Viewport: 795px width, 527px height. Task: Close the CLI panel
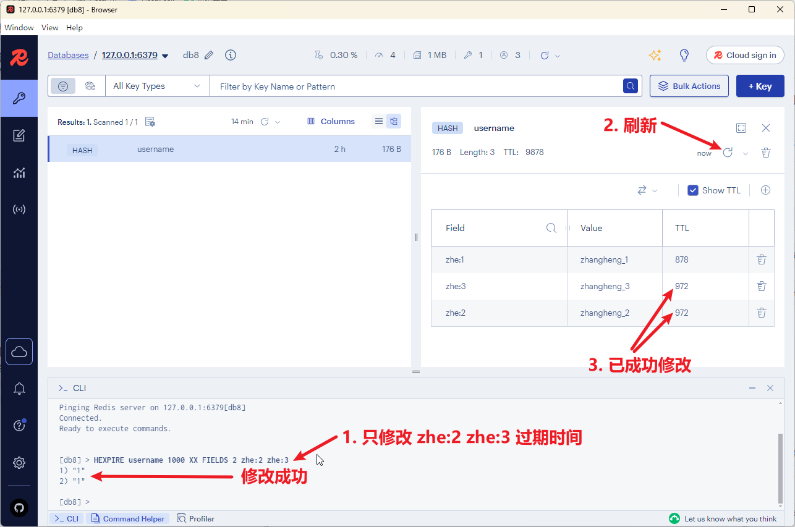770,388
